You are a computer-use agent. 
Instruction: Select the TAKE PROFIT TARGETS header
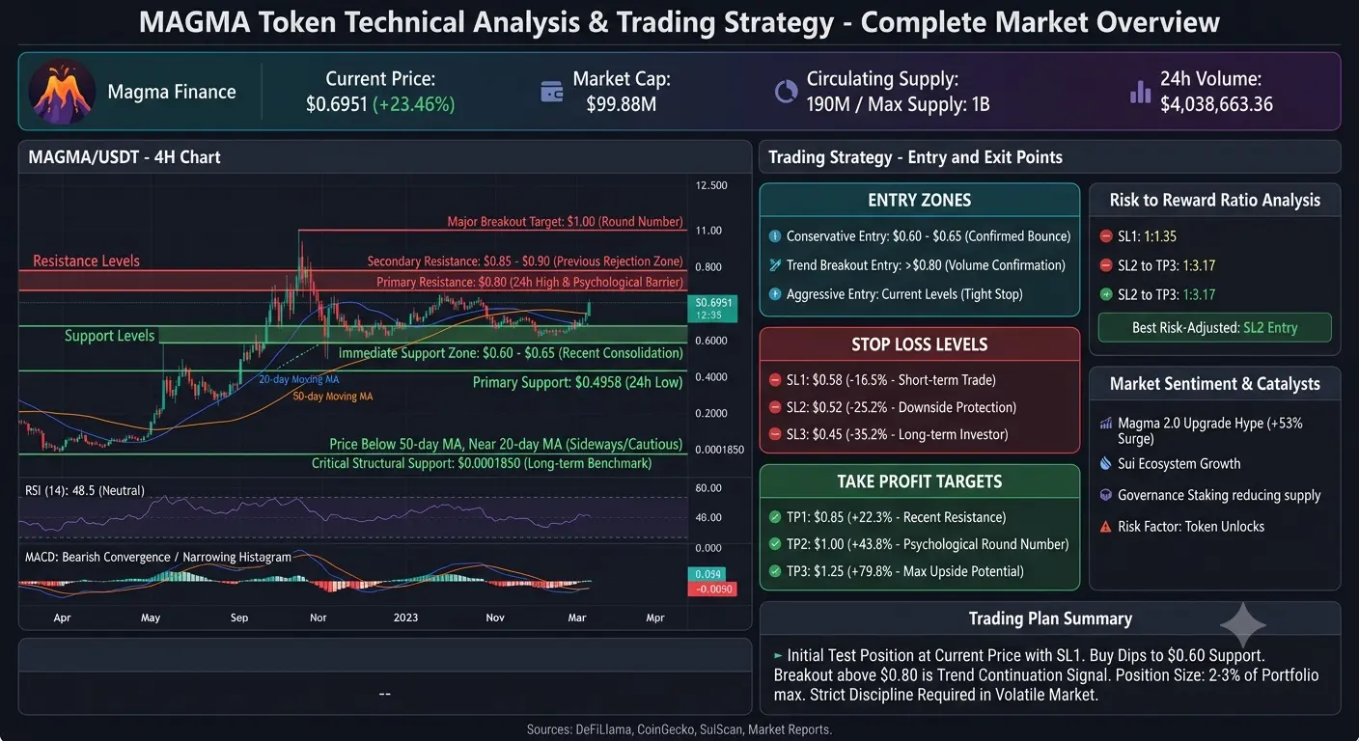(x=919, y=481)
